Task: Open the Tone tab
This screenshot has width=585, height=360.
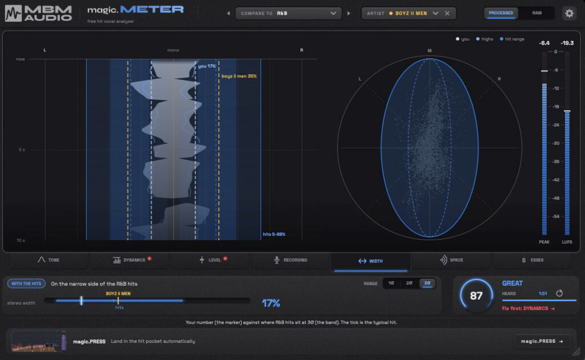Action: 49,260
